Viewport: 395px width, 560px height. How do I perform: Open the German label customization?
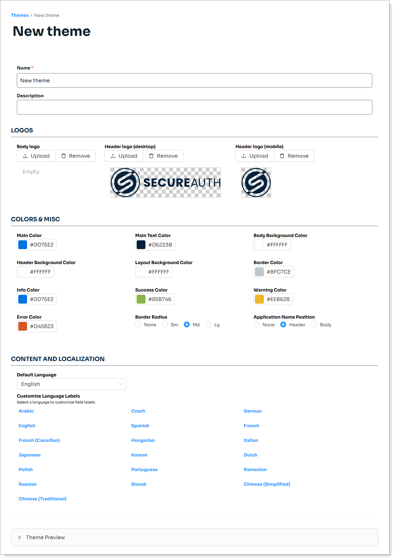[252, 411]
